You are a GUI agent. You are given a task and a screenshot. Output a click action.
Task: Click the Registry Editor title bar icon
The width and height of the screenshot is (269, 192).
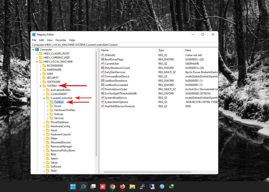(34, 34)
